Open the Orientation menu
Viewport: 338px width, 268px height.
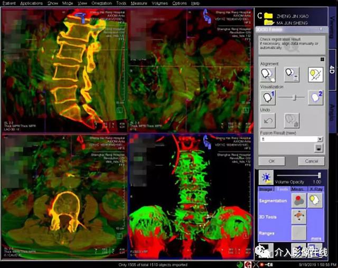pos(102,3)
